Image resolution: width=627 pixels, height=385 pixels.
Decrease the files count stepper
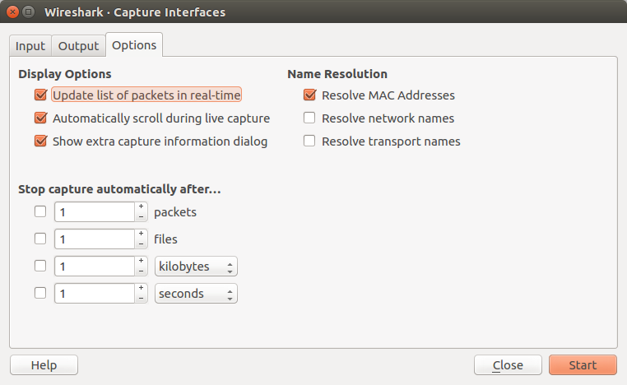pyautogui.click(x=142, y=244)
